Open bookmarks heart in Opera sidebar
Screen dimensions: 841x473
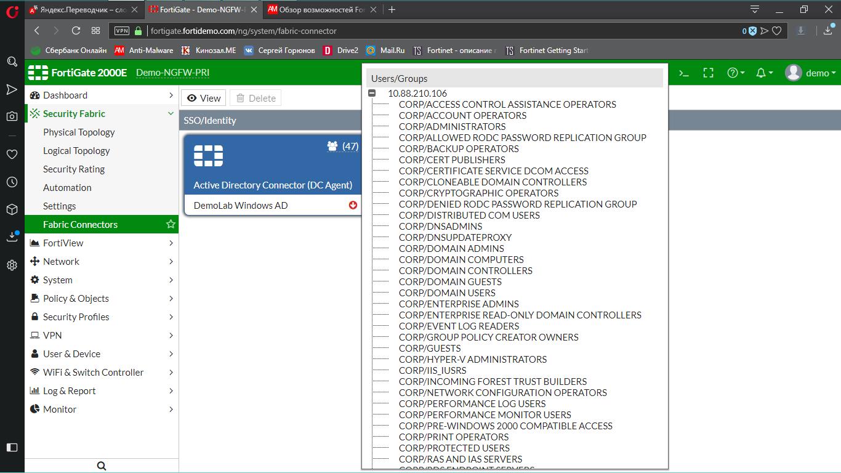tap(12, 154)
